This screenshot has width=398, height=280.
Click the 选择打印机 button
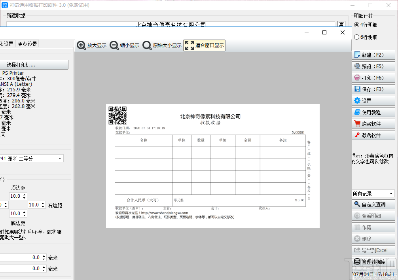[34, 65]
